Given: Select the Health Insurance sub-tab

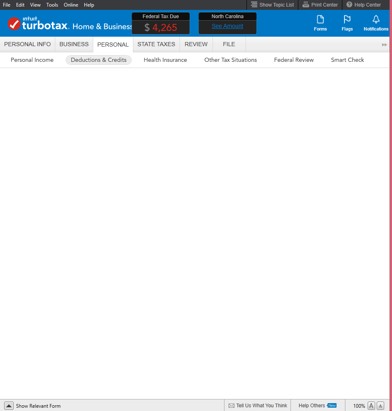Looking at the screenshot, I should (165, 60).
